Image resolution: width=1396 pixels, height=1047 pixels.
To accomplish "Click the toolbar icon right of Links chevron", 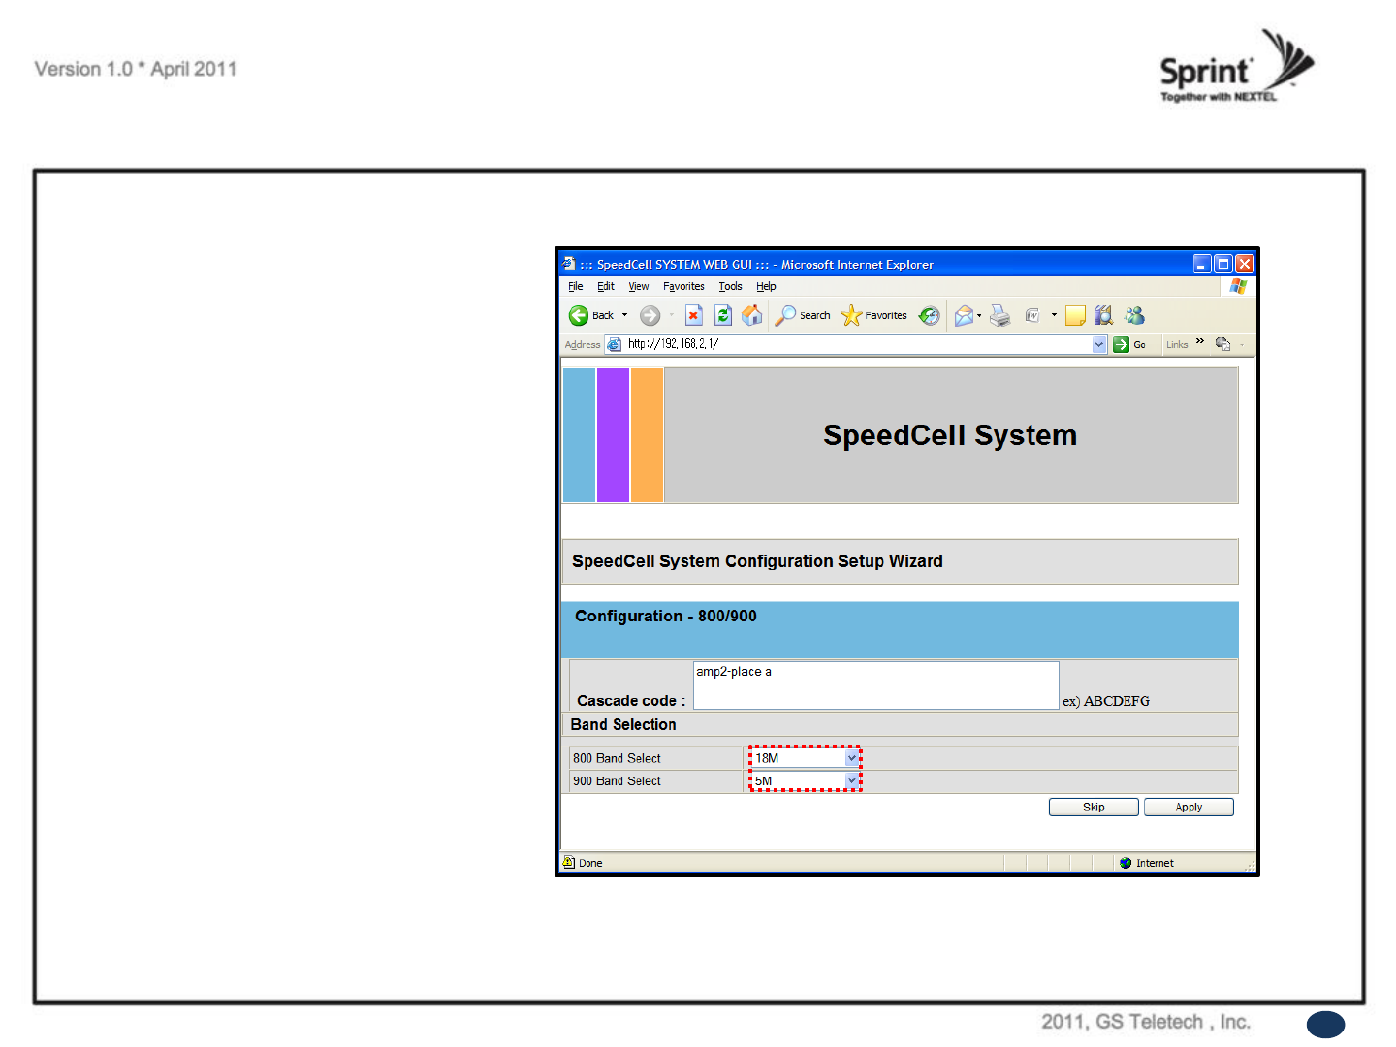I will 1222,344.
